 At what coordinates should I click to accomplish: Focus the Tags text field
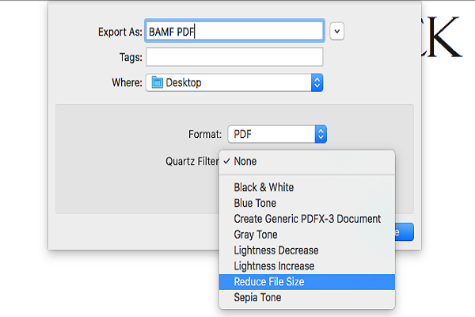point(234,57)
